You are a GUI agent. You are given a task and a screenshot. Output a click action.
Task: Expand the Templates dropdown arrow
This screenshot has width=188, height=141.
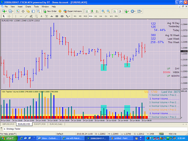pos(141,11)
